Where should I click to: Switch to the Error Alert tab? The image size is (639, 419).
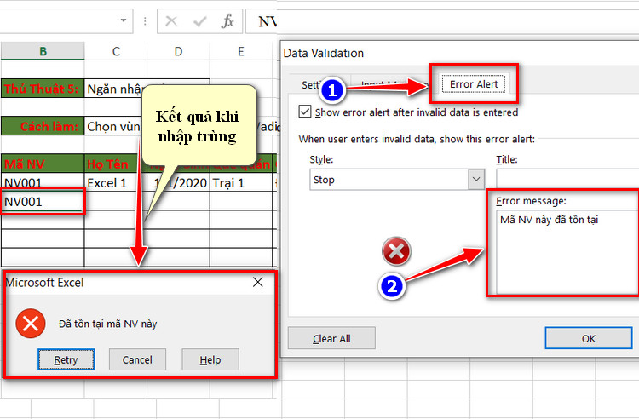(474, 84)
